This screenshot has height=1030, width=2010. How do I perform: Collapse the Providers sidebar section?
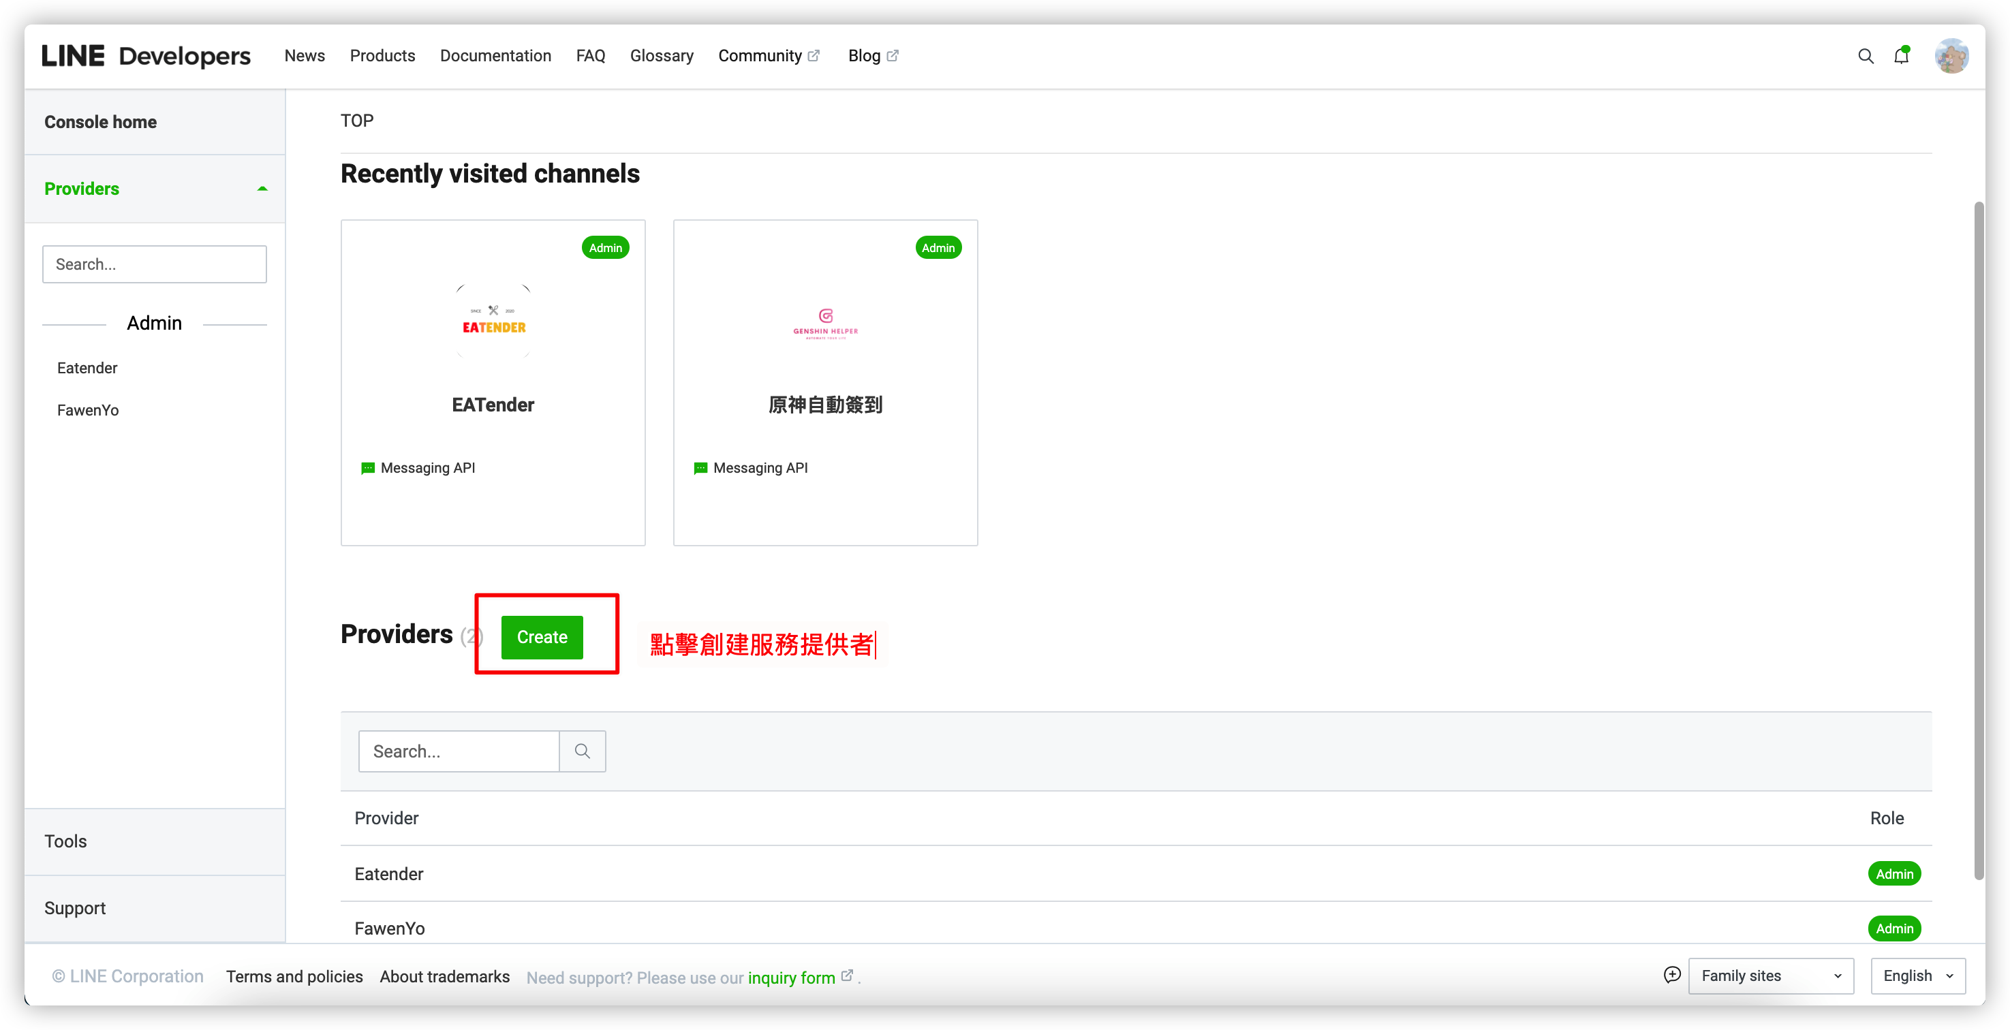[x=262, y=189]
